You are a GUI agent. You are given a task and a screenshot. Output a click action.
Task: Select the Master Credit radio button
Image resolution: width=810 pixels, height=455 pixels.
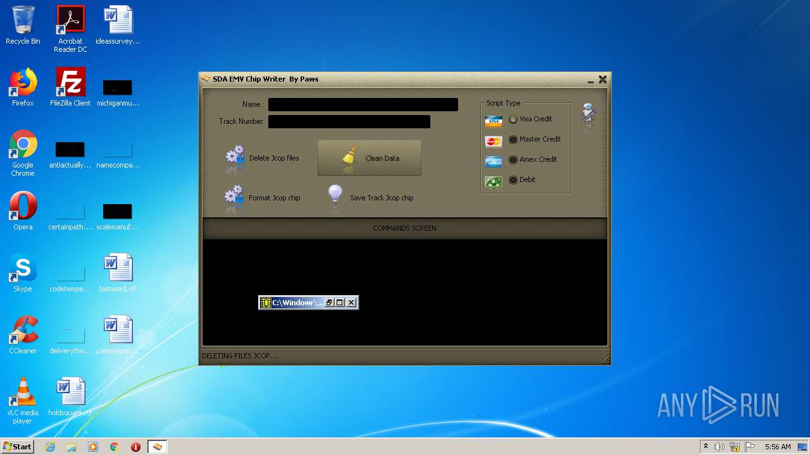tap(513, 139)
